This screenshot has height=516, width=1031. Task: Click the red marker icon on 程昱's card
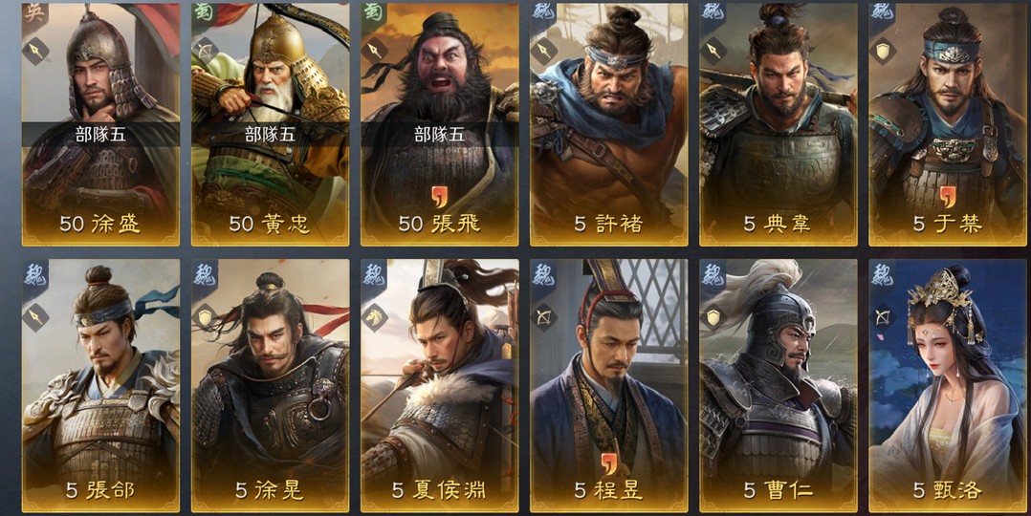point(609,462)
